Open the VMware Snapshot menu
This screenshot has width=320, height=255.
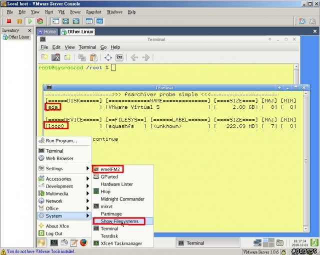pos(93,12)
